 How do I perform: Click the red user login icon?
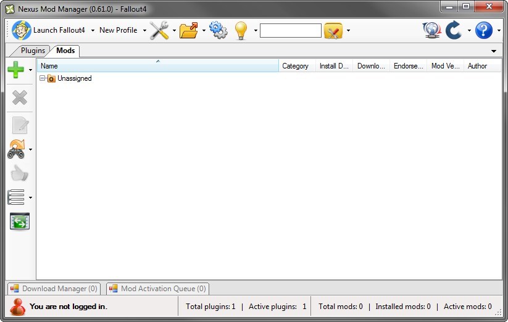pyautogui.click(x=17, y=307)
